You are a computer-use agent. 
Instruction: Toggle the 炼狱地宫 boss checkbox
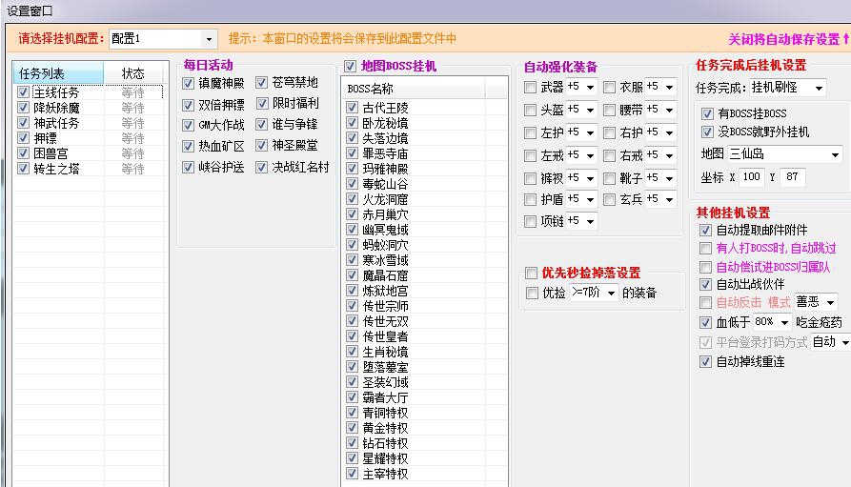[x=352, y=291]
